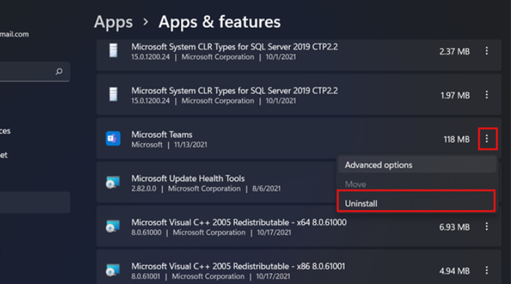This screenshot has height=284, width=511.
Task: Open more options for Visual C++ 2005 x86
Action: click(487, 270)
